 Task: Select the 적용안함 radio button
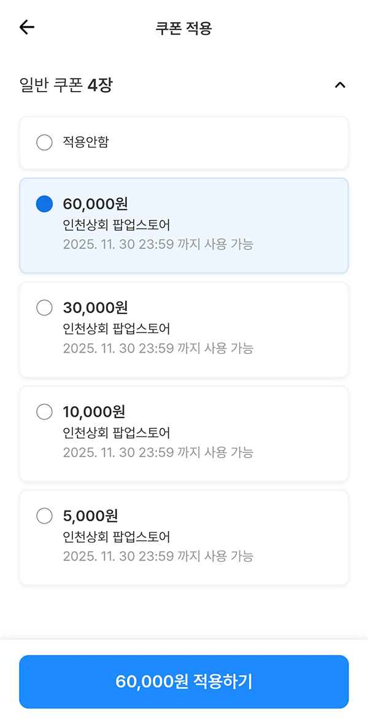pos(44,143)
